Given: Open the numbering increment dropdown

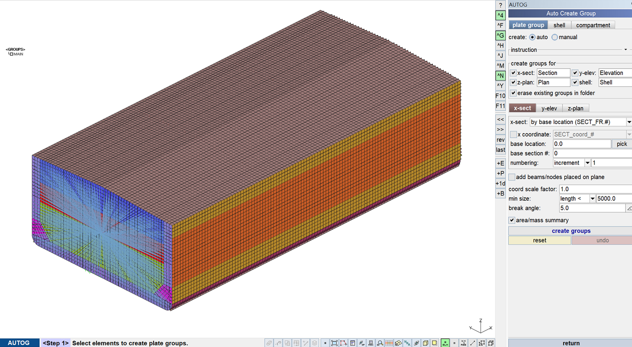Looking at the screenshot, I should (587, 163).
